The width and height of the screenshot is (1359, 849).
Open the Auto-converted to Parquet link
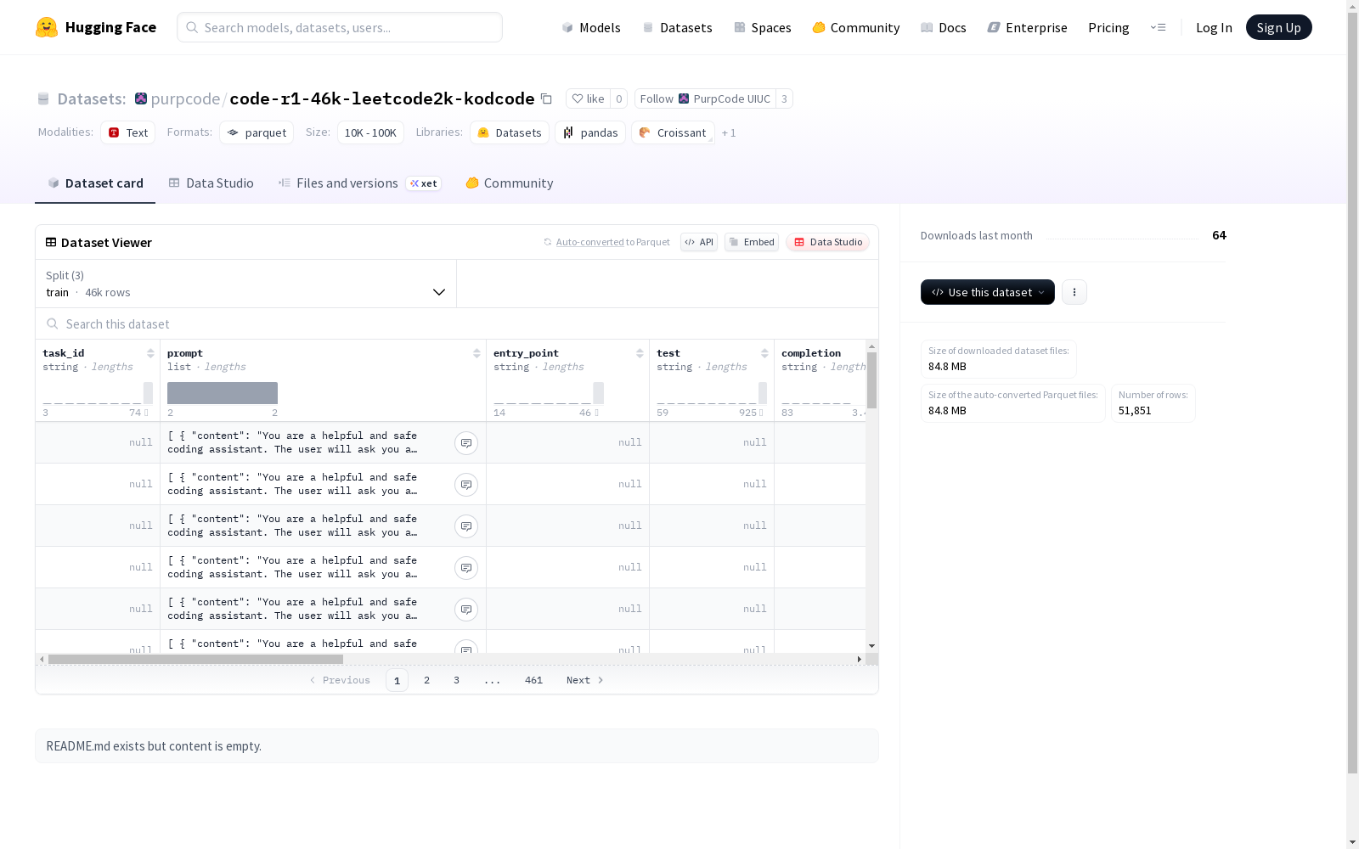[589, 242]
